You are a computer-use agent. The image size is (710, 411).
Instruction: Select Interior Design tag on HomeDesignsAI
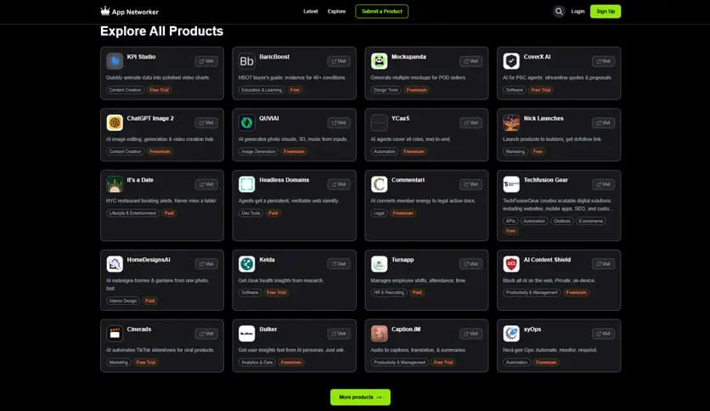click(x=122, y=301)
